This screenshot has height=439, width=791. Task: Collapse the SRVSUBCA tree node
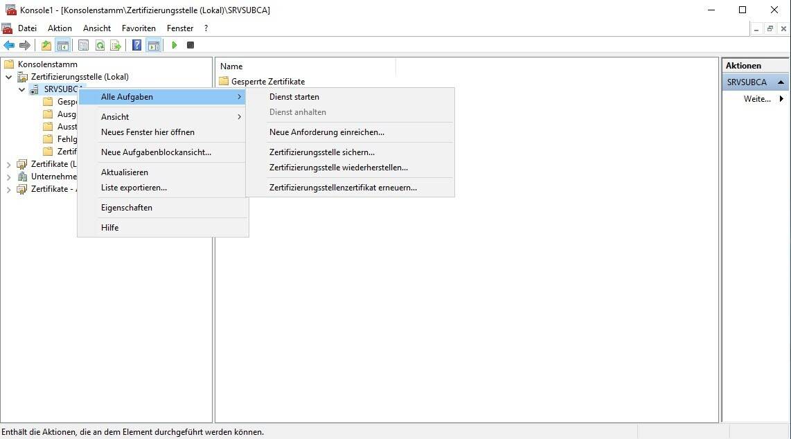click(x=22, y=89)
